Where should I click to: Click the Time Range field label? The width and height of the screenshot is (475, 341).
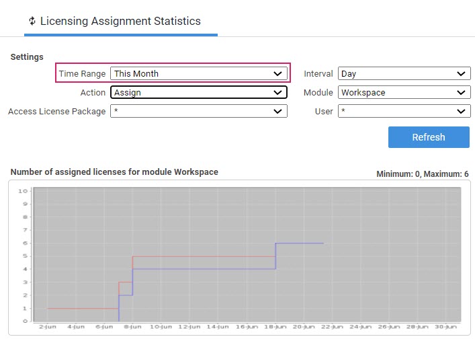[82, 73]
